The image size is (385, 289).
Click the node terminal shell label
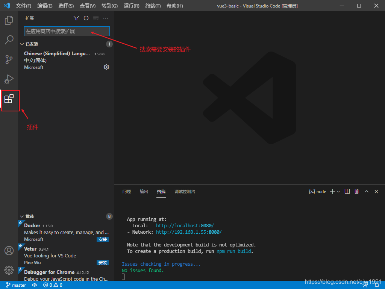317,192
